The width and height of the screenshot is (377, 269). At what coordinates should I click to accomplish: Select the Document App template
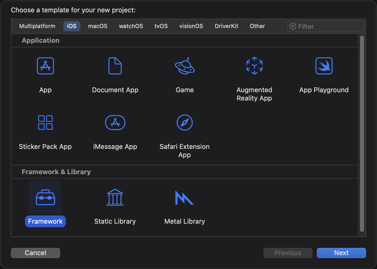click(x=115, y=66)
